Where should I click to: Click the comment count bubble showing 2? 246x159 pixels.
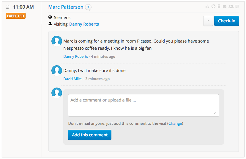pos(88,7)
